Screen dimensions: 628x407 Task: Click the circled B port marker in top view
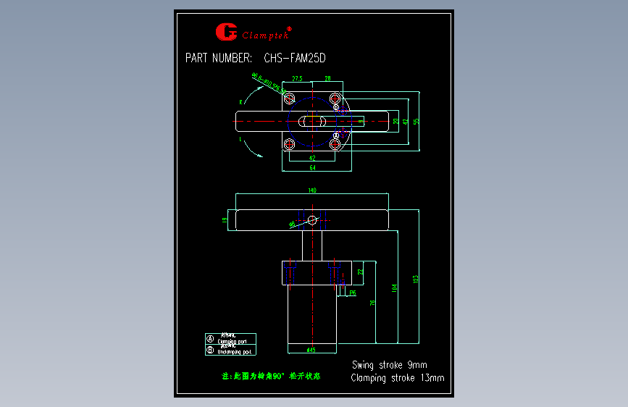[x=336, y=107]
